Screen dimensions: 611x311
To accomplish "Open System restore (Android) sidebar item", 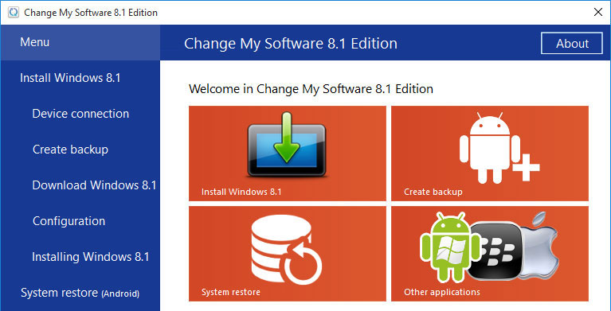I will [80, 293].
